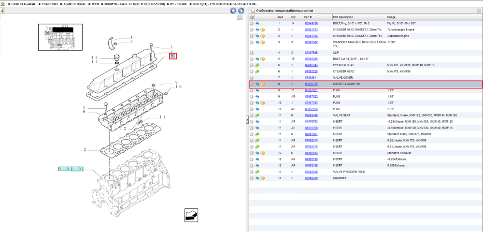Toggle selection circle for INSERT -0.254/Exhaust row
This screenshot has height=232, width=483.
click(x=252, y=159)
